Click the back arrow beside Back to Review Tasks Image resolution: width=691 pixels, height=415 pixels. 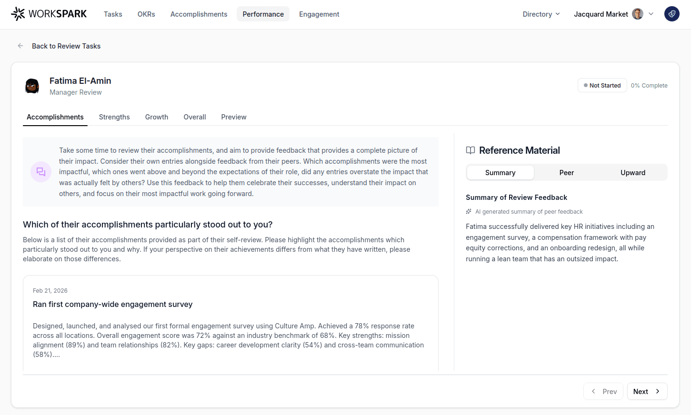[20, 46]
